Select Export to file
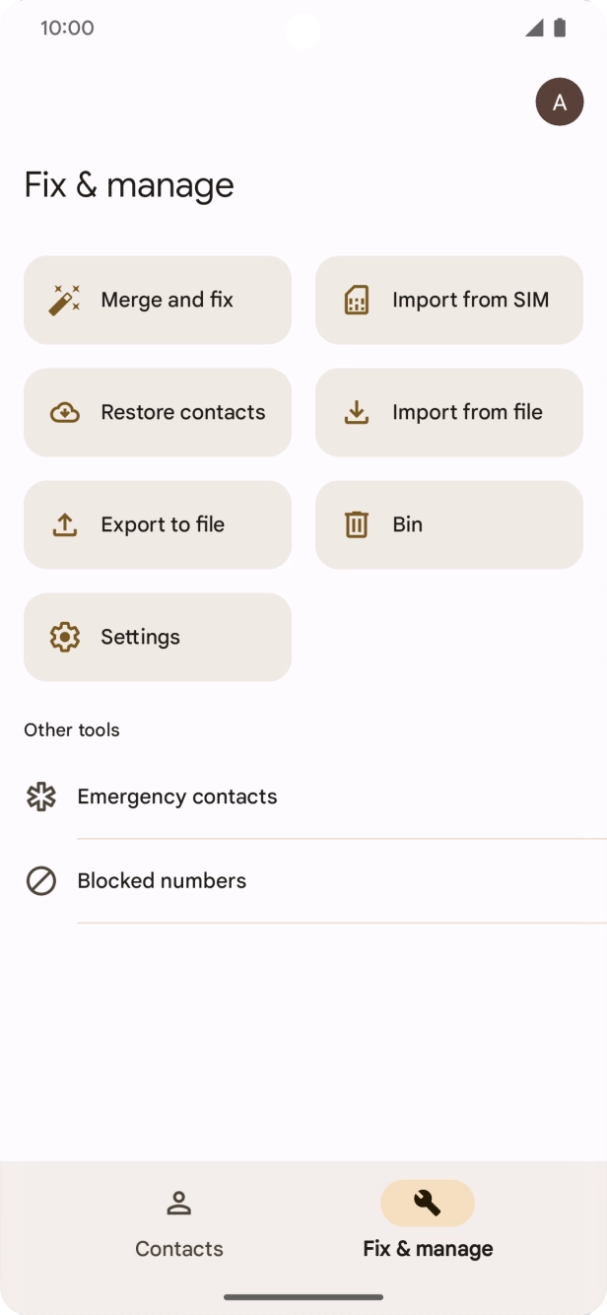The width and height of the screenshot is (607, 1315). tap(163, 524)
